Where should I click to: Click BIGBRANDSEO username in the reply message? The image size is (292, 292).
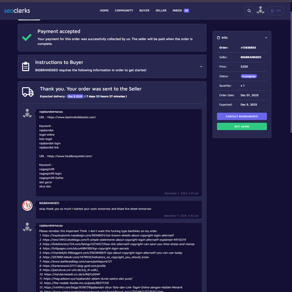(x=49, y=203)
